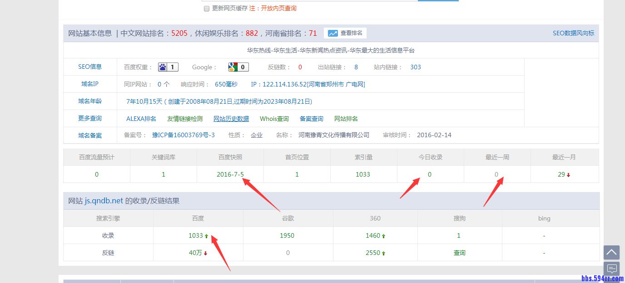Image resolution: width=625 pixels, height=283 pixels.
Task: Click 查询 in the Sogou backlink cell
Action: 459,253
